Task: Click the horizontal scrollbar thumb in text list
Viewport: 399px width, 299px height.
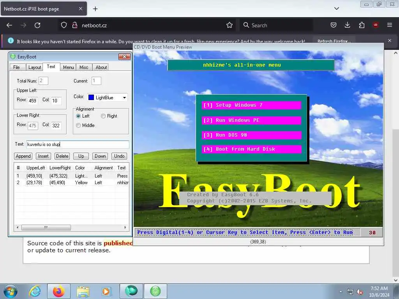Action: point(46,227)
